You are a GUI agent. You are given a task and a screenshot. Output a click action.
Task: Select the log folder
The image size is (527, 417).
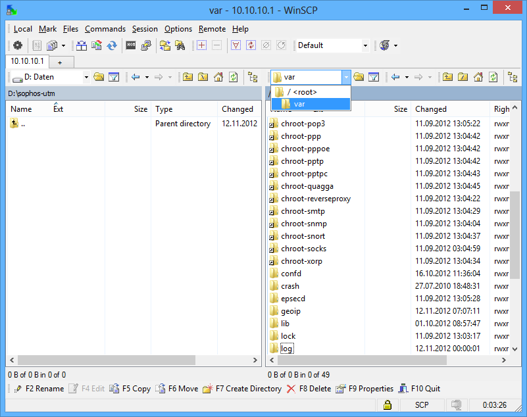coord(287,349)
